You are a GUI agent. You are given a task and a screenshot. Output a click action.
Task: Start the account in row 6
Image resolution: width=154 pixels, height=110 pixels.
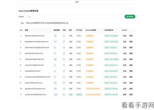click(125, 65)
